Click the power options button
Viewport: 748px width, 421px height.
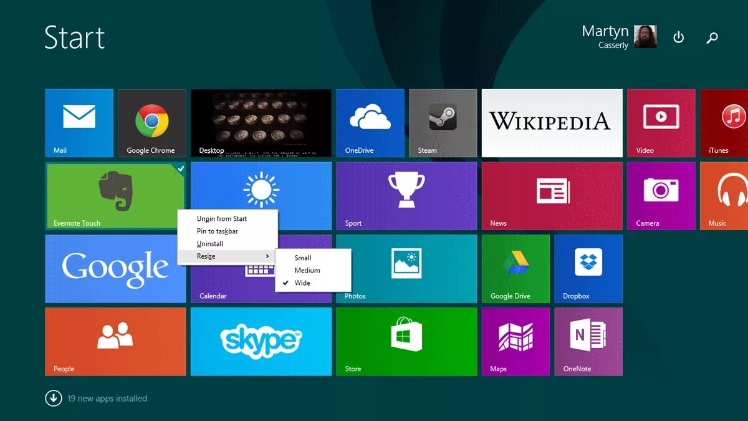679,37
